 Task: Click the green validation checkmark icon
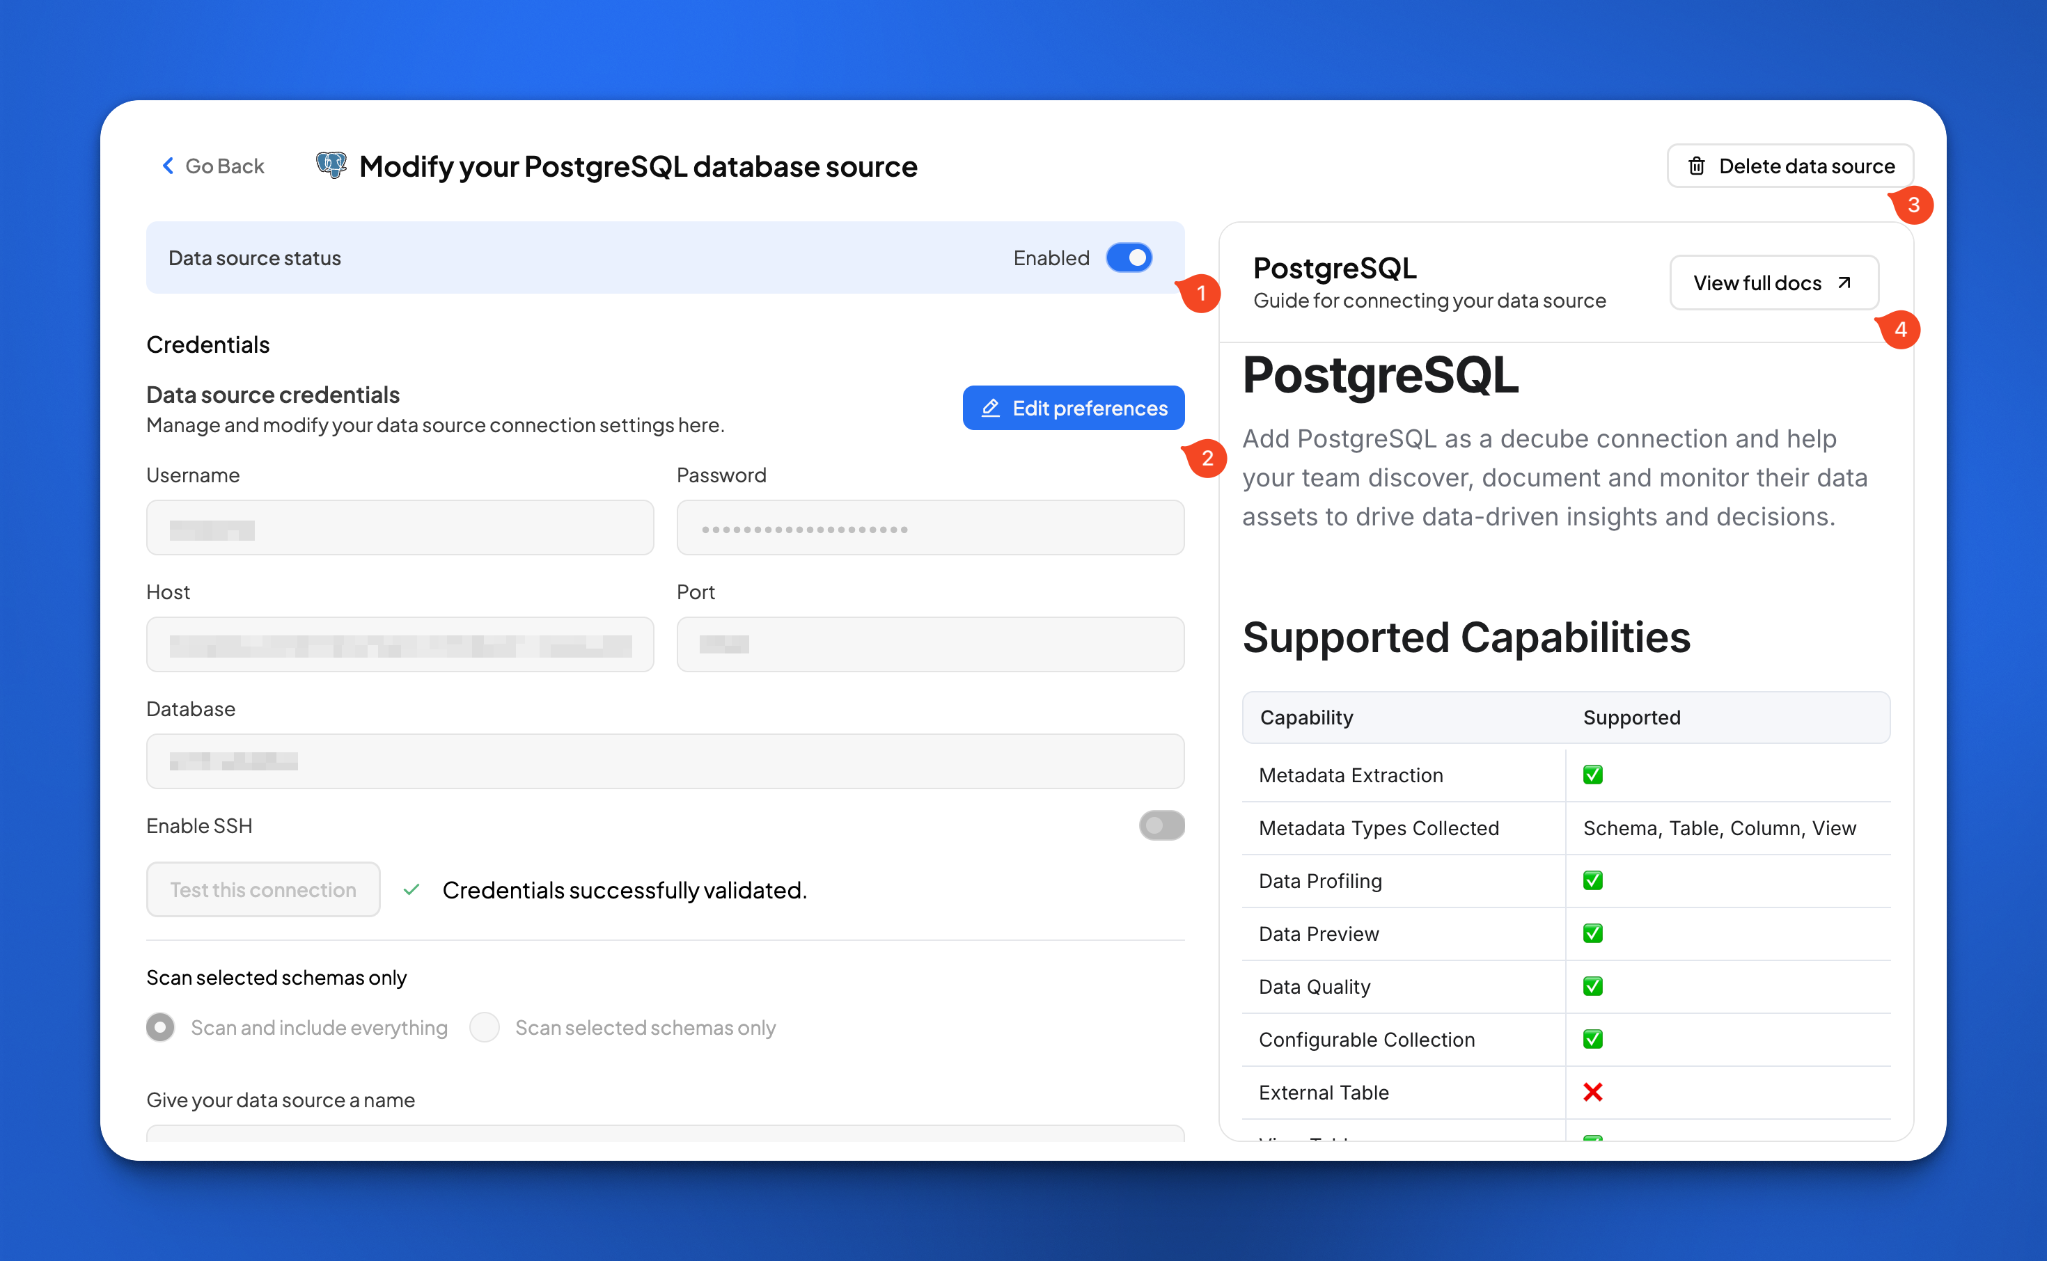pyautogui.click(x=411, y=890)
